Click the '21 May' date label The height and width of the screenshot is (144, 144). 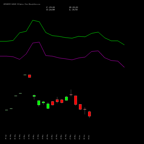tap(52, 137)
